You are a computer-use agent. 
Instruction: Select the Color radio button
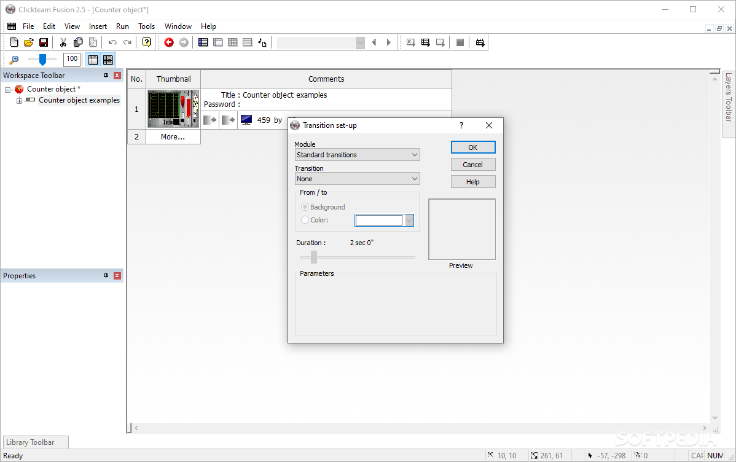point(305,220)
